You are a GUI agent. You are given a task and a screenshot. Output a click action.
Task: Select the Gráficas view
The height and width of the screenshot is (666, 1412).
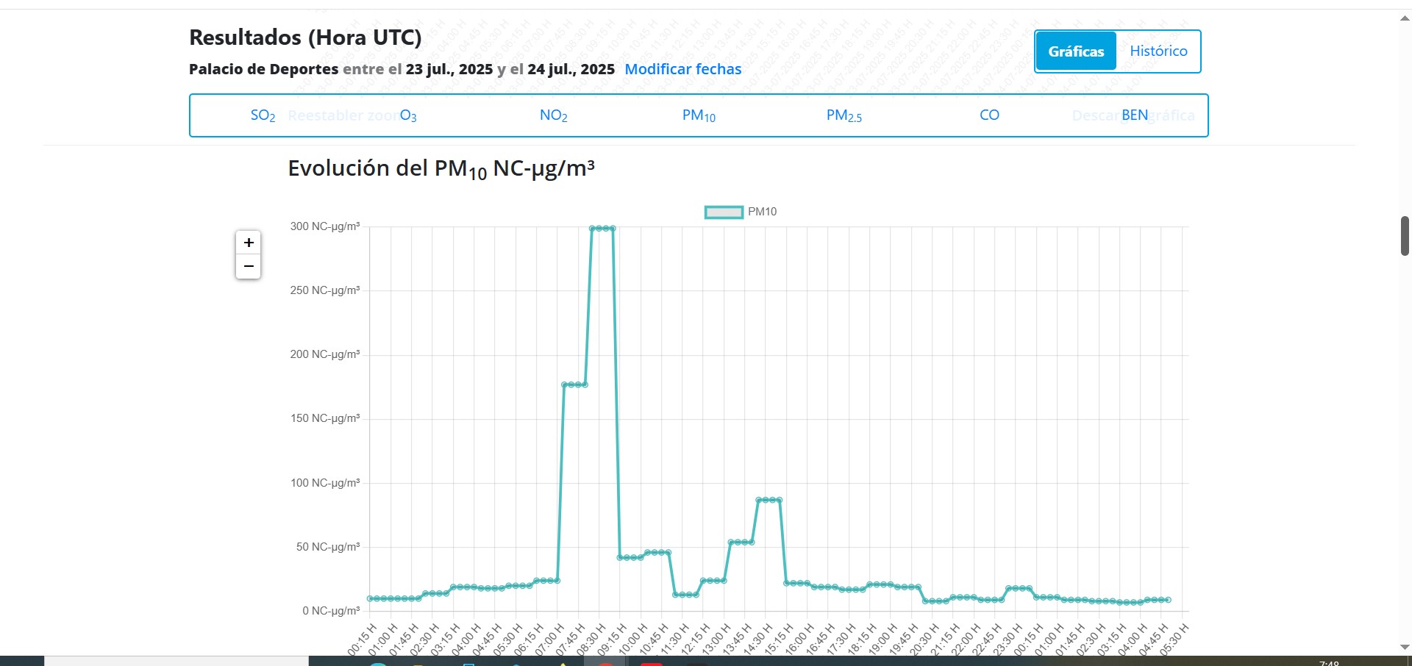[1076, 51]
